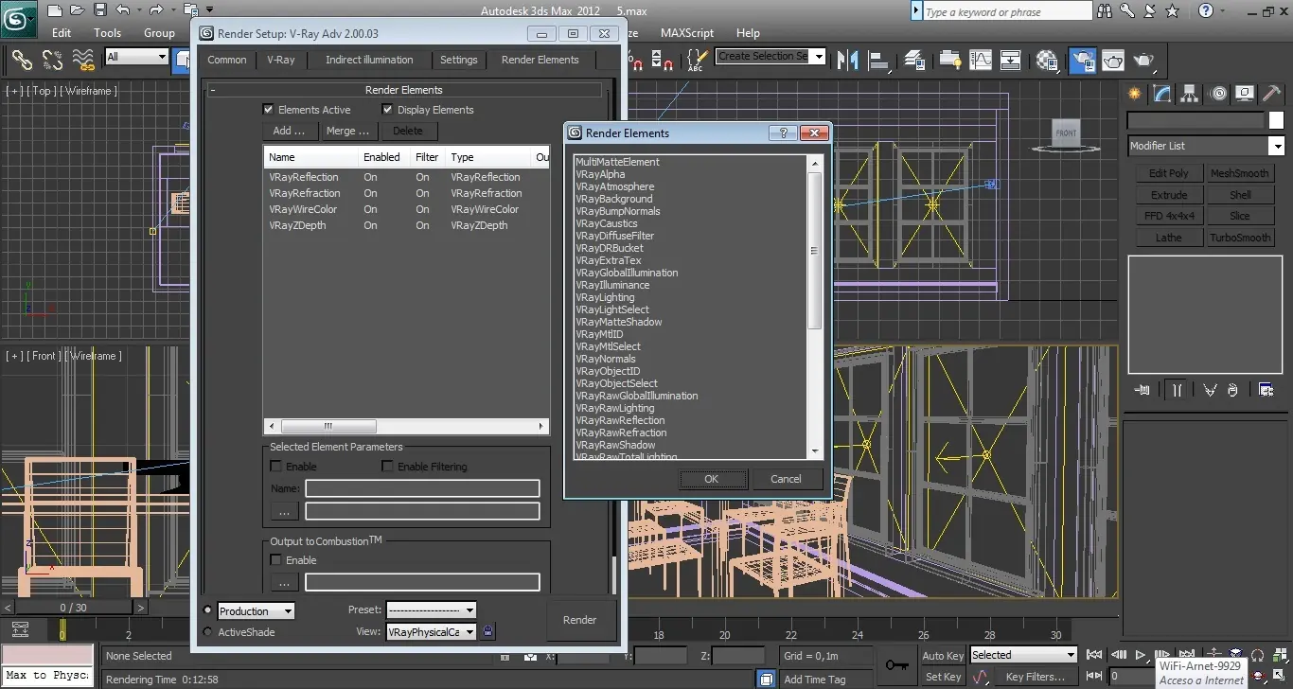Click the highlighted Render Setup teapot icon
This screenshot has width=1293, height=689.
click(x=1082, y=60)
